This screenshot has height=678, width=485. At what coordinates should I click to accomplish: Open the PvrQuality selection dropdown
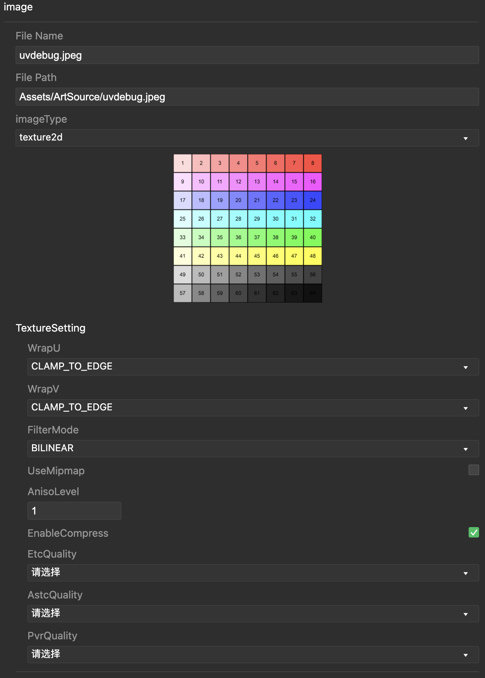pyautogui.click(x=253, y=655)
